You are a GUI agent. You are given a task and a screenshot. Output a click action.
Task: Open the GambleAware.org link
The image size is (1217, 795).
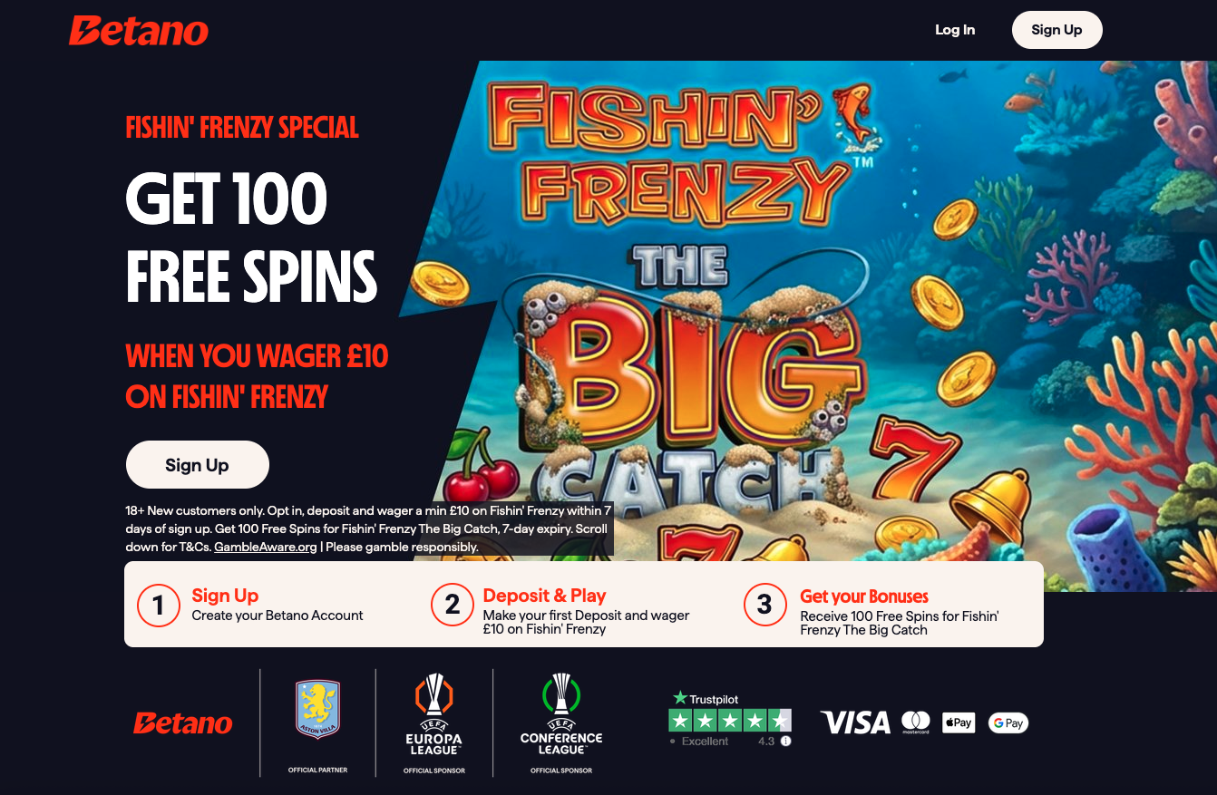click(266, 547)
